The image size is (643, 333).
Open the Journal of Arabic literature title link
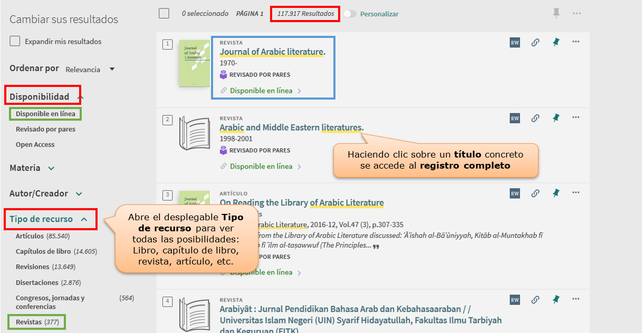(272, 52)
